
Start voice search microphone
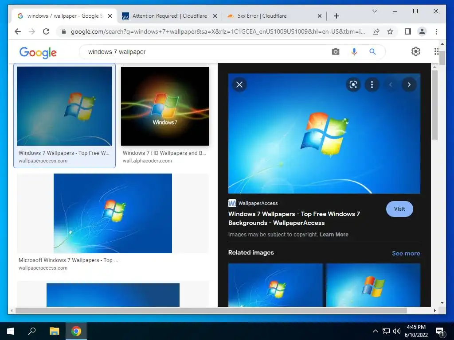[354, 52]
